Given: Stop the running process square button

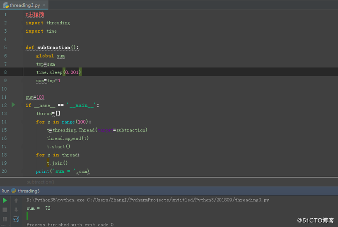Looking at the screenshot, I should (x=5, y=210).
